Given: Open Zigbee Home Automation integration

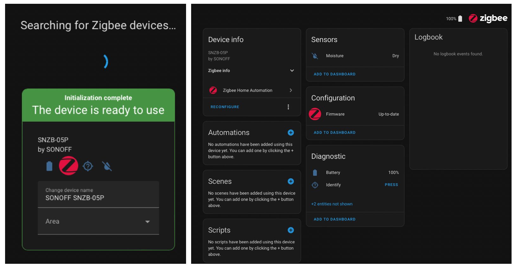Looking at the screenshot, I should point(252,90).
